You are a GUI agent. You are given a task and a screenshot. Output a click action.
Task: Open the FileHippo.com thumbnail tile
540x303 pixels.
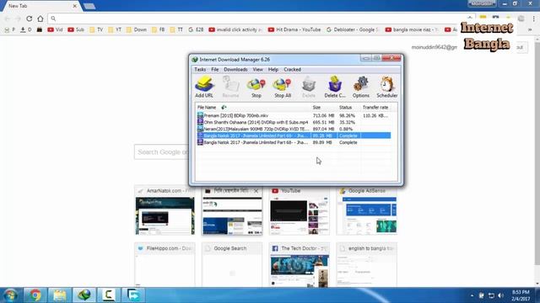(x=165, y=264)
